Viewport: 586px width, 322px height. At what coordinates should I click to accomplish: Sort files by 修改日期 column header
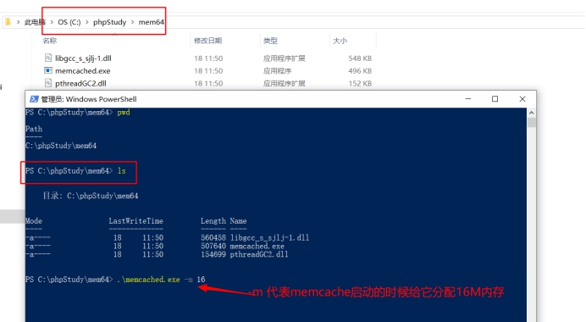click(x=207, y=41)
